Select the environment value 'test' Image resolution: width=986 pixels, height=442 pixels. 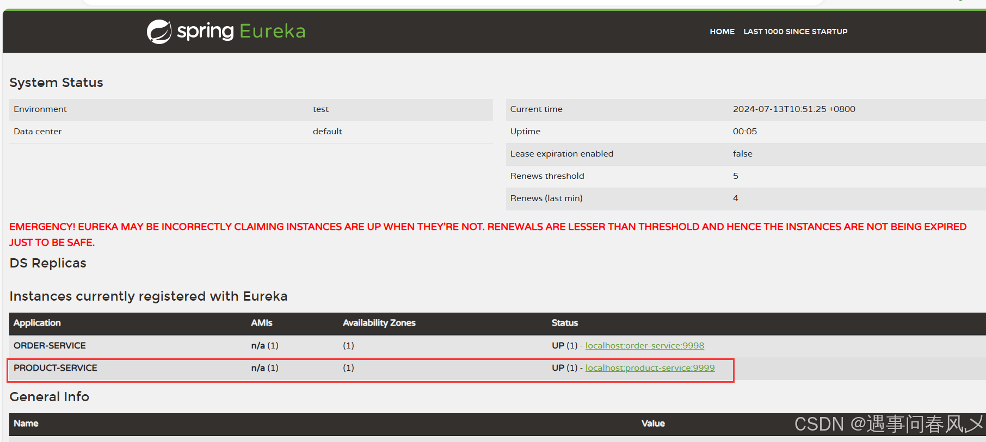point(321,109)
